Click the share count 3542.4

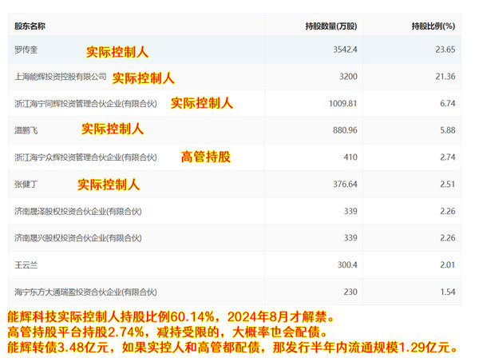click(x=345, y=50)
